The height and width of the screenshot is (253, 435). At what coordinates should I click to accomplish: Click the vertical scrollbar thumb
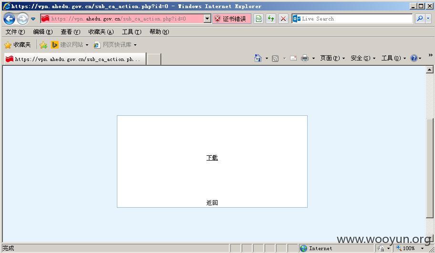tap(430, 168)
